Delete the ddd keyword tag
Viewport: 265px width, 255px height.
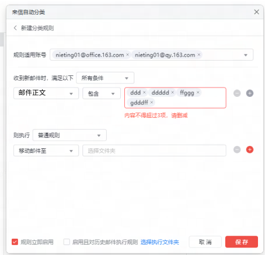[x=144, y=92]
